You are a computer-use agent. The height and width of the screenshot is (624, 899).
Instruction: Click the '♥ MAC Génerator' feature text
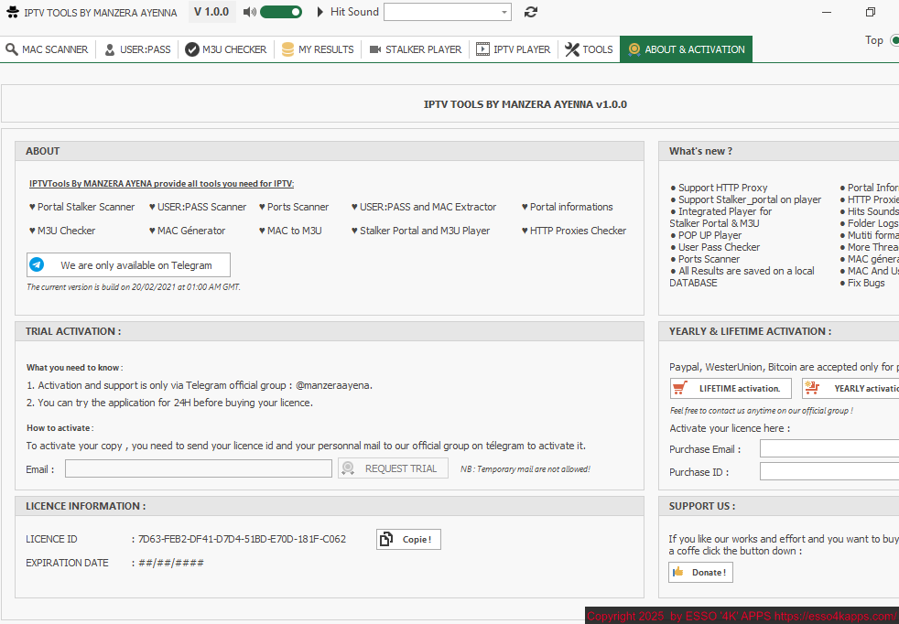[x=188, y=231]
